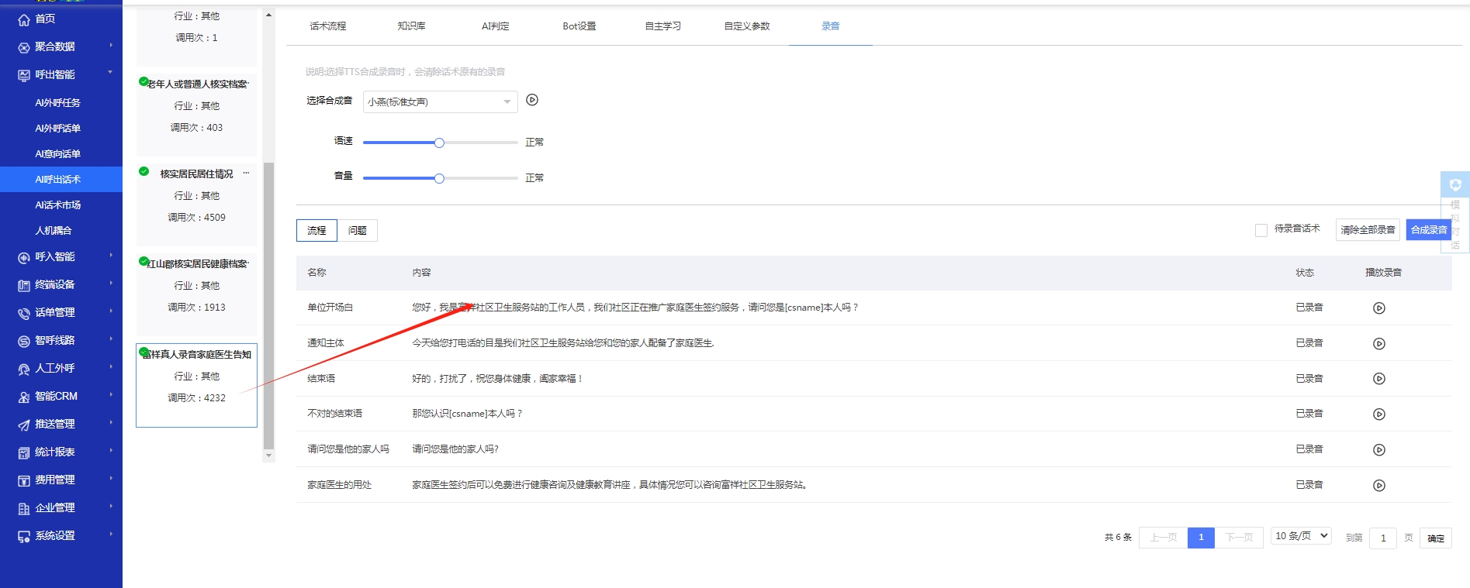The width and height of the screenshot is (1470, 588).
Task: Expand the 聚合数据 menu arrow
Action: 111,45
